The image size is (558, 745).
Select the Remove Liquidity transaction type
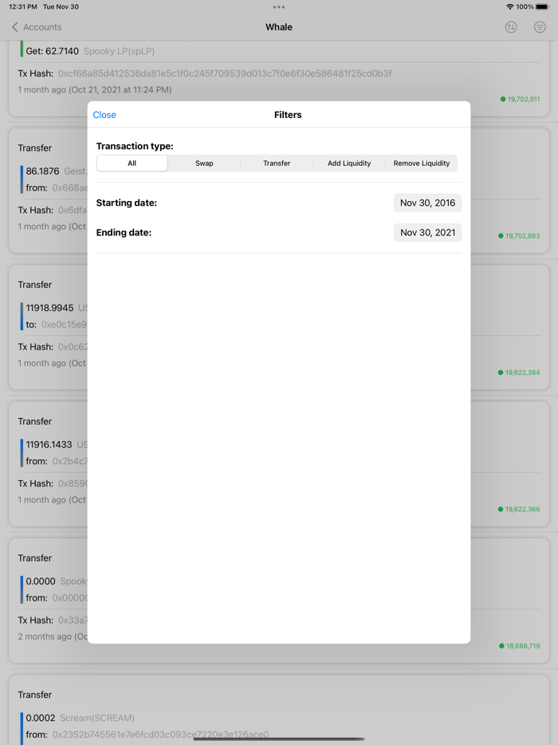pos(421,164)
